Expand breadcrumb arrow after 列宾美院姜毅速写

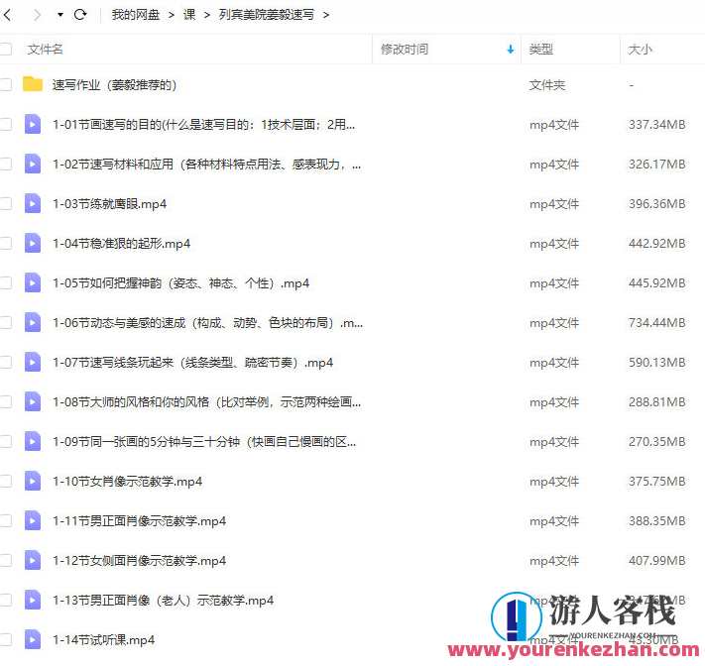pyautogui.click(x=325, y=15)
